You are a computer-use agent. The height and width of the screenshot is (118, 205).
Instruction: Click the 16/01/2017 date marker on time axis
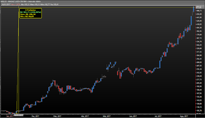tap(19, 115)
